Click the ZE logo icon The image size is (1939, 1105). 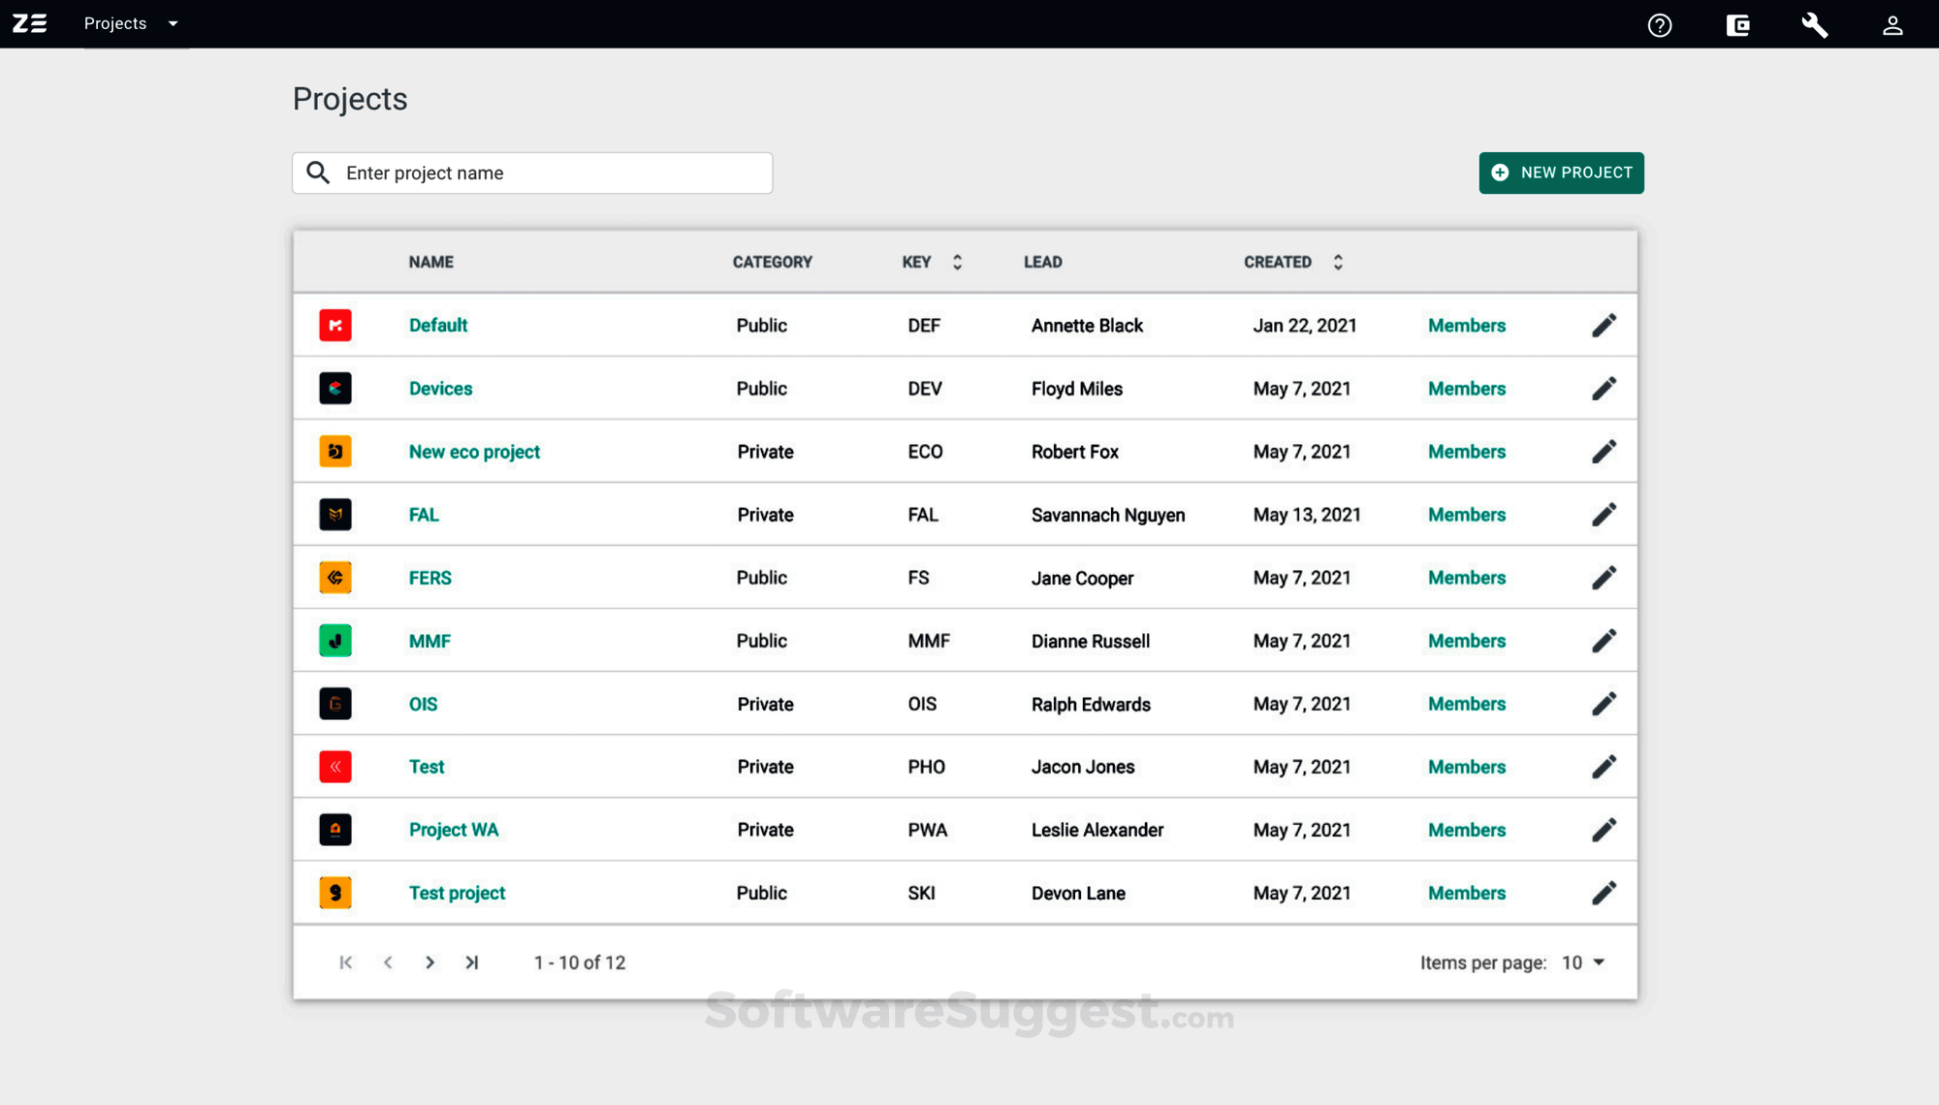point(30,23)
